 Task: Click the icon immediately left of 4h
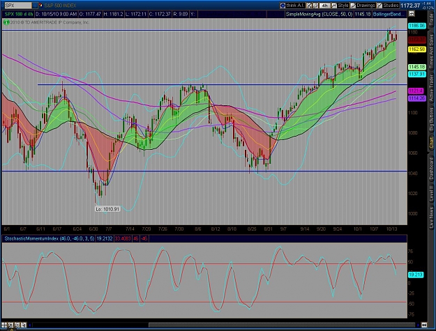pyautogui.click(x=315, y=6)
